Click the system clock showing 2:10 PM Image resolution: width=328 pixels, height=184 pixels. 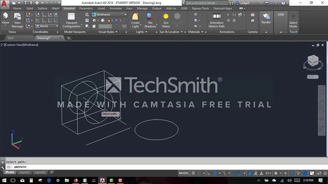coord(308,180)
